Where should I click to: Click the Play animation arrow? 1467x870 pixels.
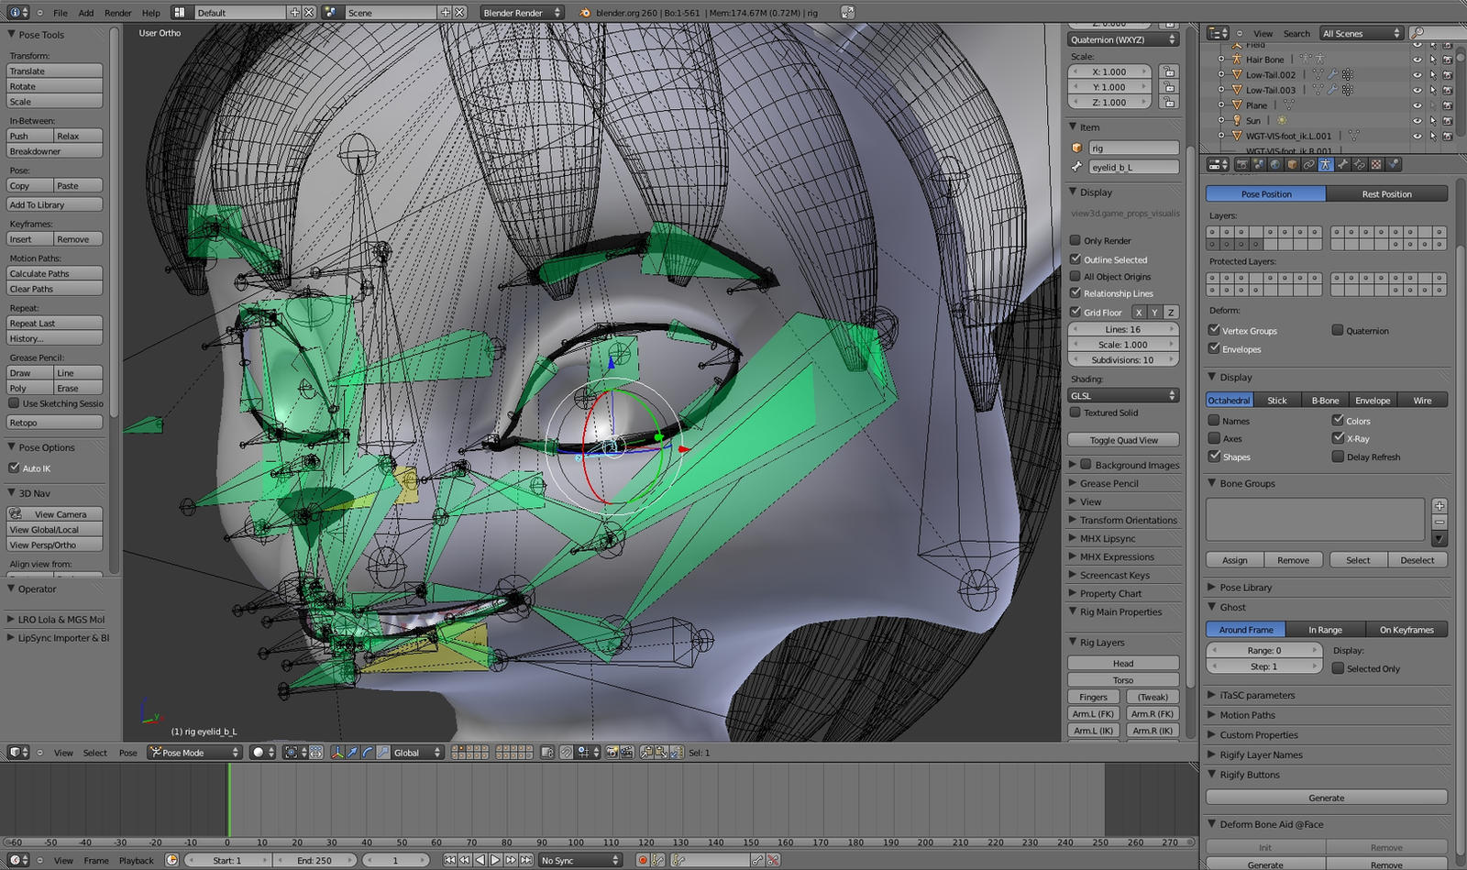pos(495,861)
